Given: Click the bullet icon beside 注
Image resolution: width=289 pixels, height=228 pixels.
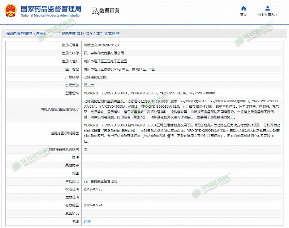Looking at the screenshot, I should click(75, 221).
